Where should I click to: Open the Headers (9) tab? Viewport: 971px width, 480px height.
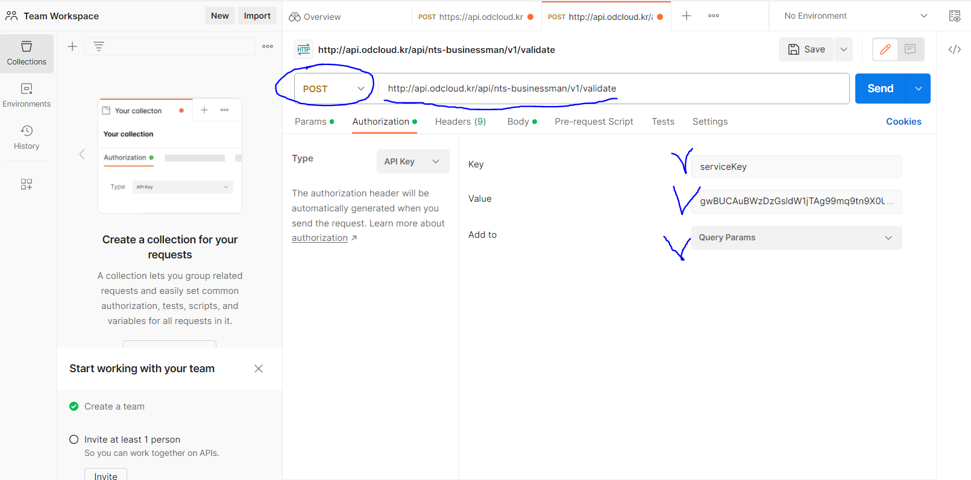[460, 122]
